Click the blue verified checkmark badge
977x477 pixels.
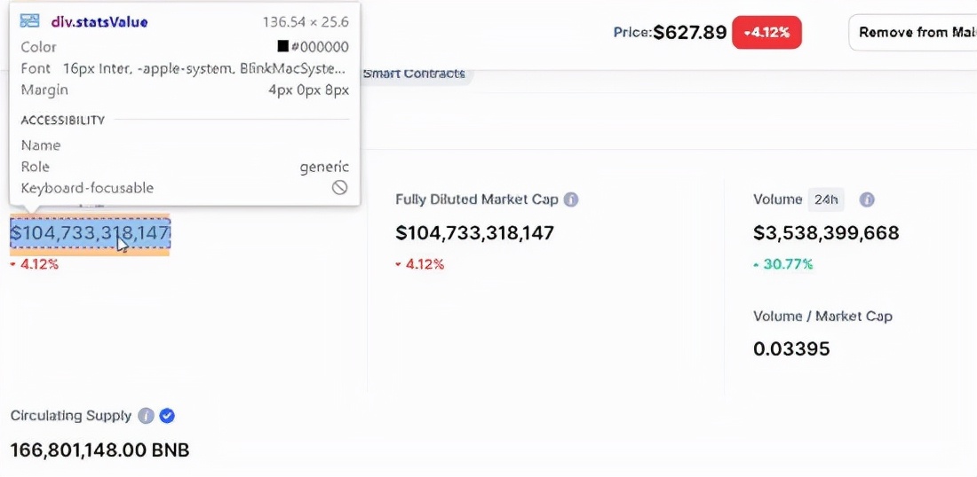(166, 416)
